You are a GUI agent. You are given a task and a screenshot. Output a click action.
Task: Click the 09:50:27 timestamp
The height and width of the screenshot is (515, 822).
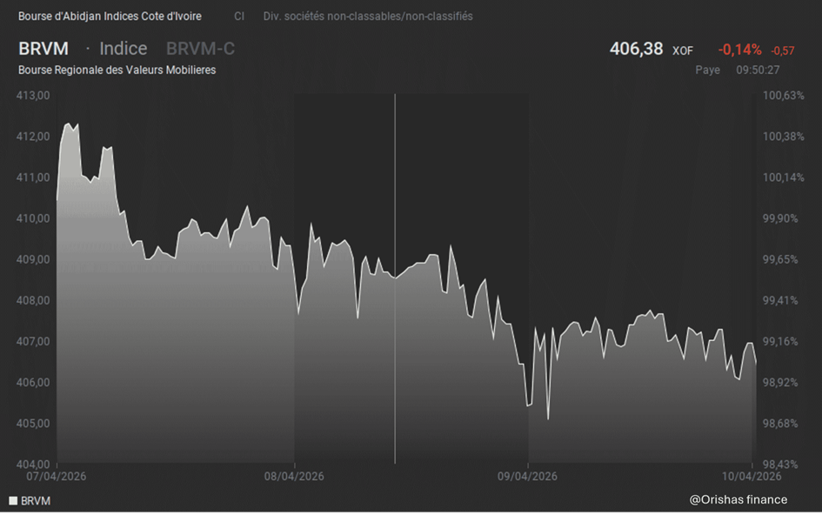click(x=758, y=70)
